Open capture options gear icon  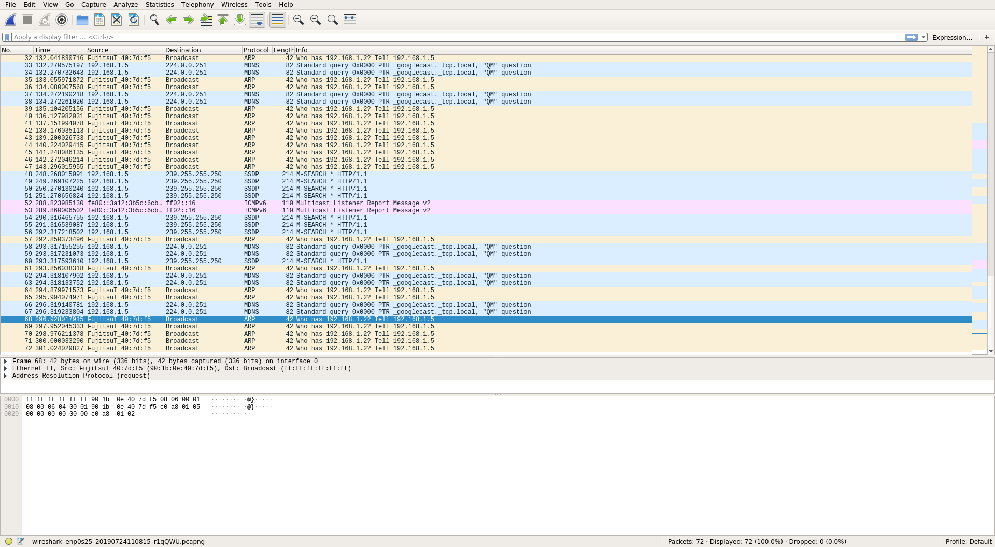62,20
